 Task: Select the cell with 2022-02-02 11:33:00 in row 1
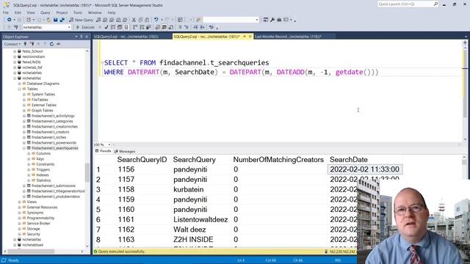pyautogui.click(x=365, y=169)
